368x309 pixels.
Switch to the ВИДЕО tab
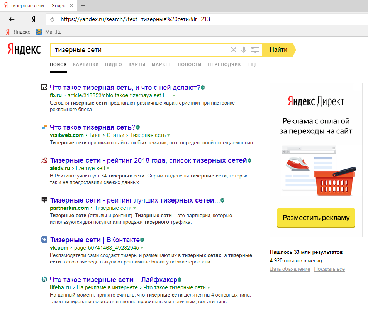[114, 64]
